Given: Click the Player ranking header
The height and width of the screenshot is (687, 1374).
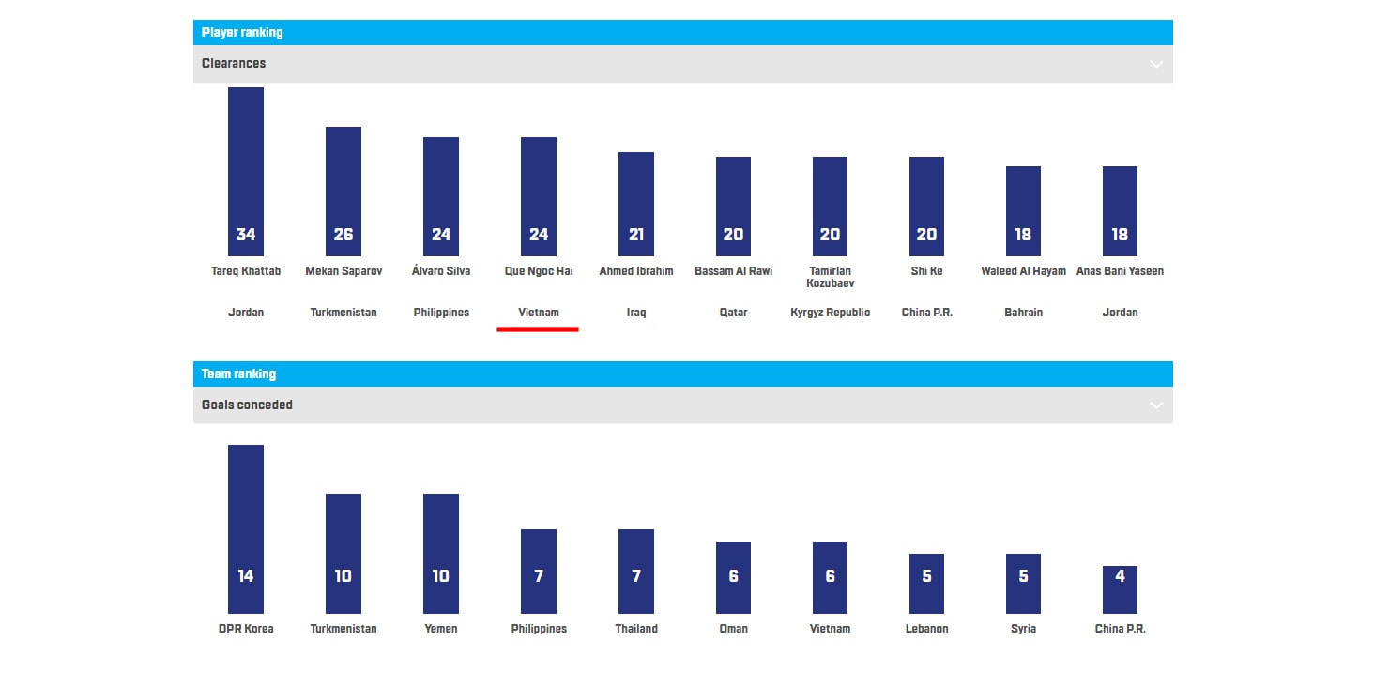Looking at the screenshot, I should (683, 32).
